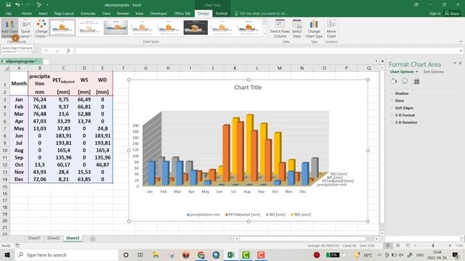This screenshot has width=465, height=261.
Task: Click the Share button
Action: [452, 14]
